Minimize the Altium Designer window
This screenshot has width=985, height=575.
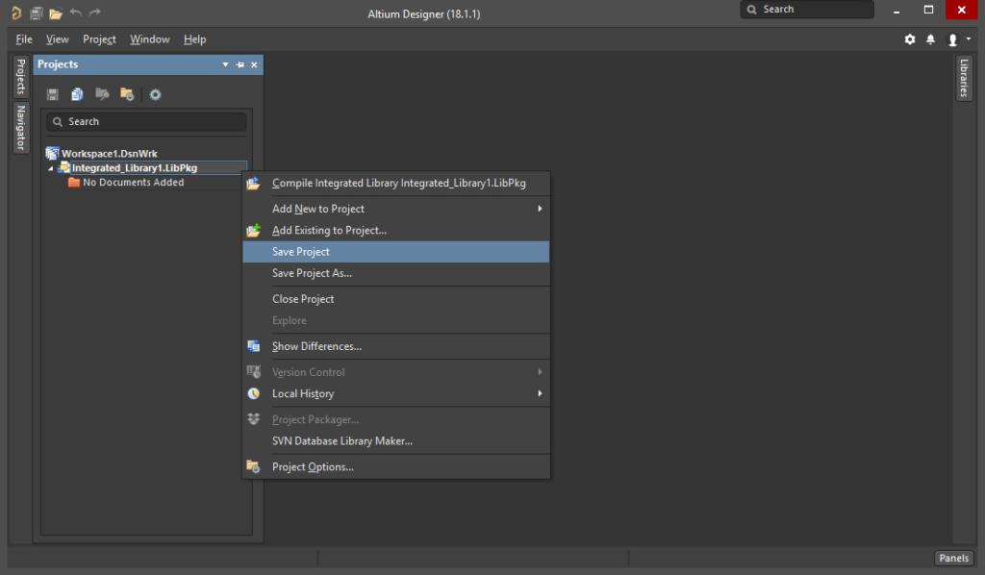(897, 11)
